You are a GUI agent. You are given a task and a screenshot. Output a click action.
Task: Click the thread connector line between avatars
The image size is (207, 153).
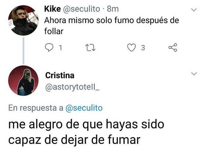23,51
